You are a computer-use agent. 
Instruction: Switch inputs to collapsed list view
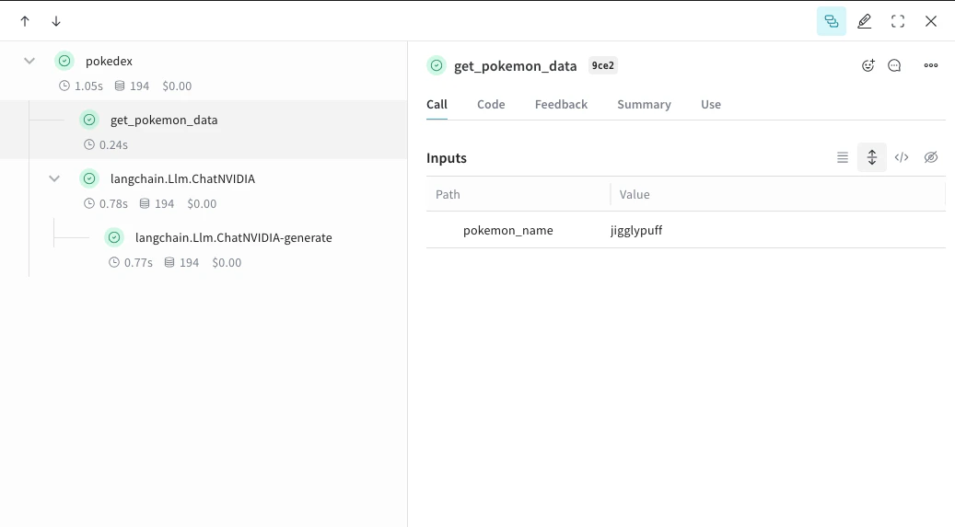(x=843, y=157)
